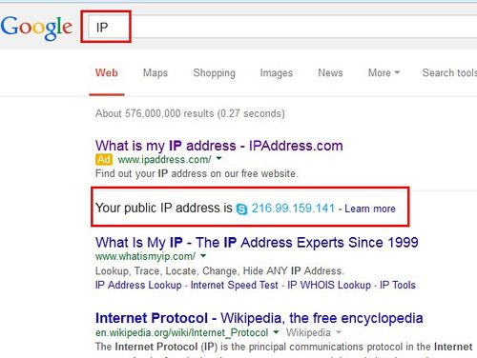Switch to the Maps tab
Viewport: 477px width, 358px height.
pos(156,72)
